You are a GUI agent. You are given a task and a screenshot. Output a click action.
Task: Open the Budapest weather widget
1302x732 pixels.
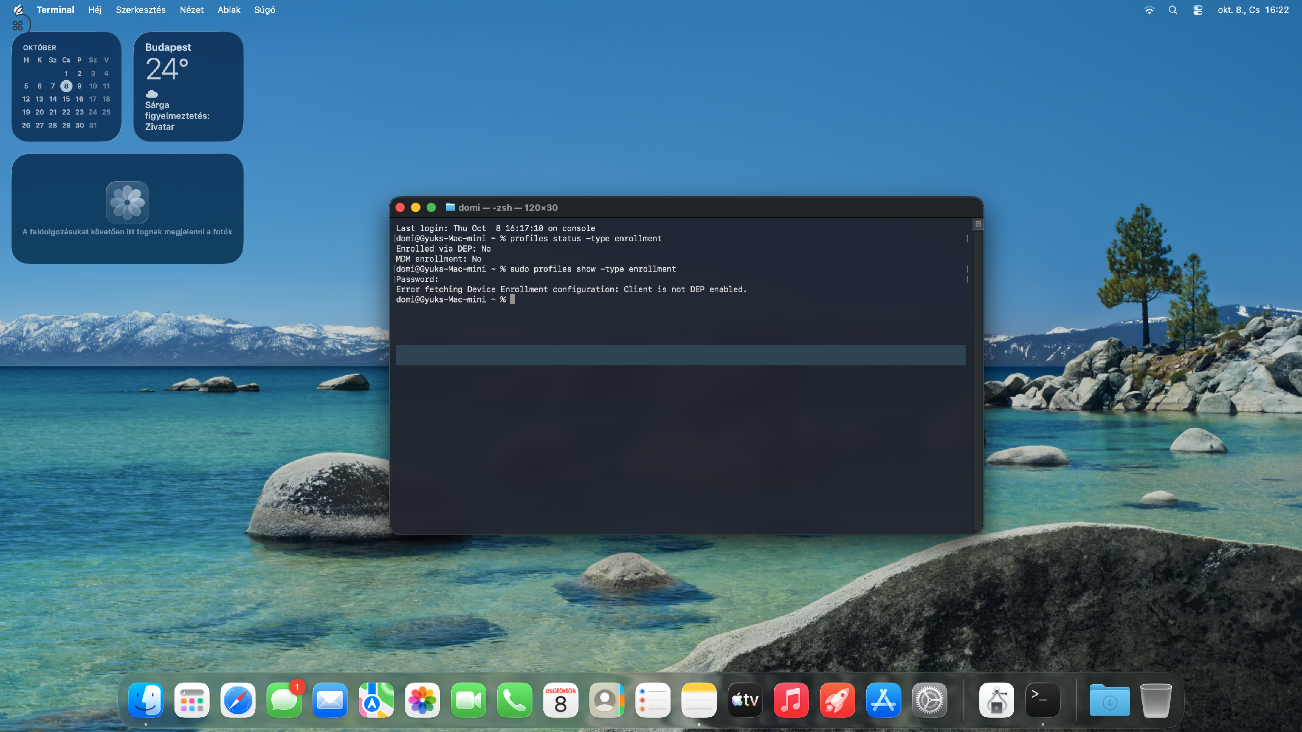(188, 86)
